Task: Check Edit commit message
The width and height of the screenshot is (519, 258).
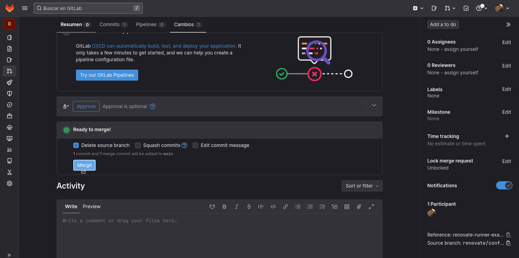Action: tap(195, 145)
